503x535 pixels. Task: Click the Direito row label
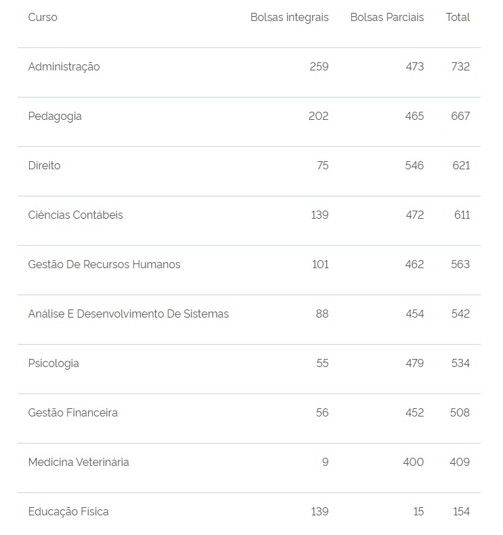[44, 166]
